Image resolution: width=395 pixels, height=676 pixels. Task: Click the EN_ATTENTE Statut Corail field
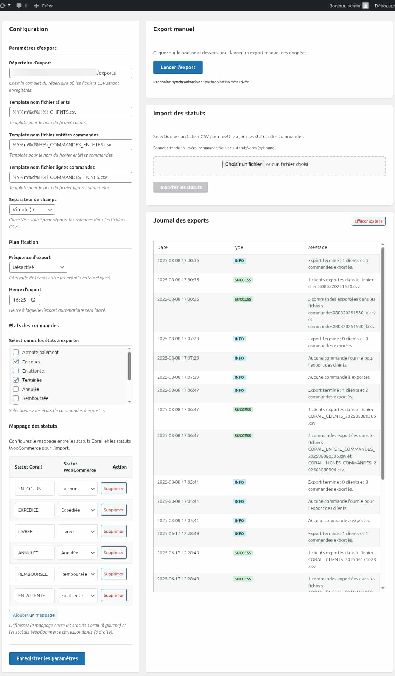point(35,595)
